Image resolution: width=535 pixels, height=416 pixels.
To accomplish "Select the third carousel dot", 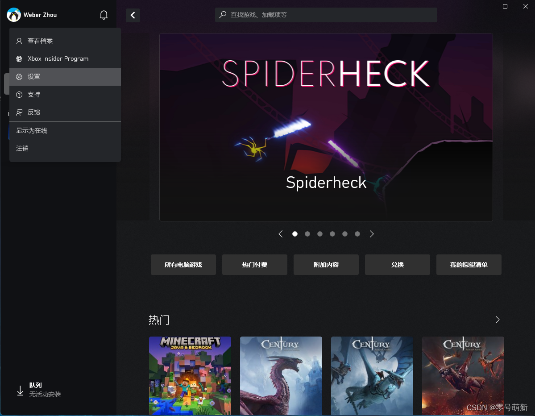I will pyautogui.click(x=319, y=234).
